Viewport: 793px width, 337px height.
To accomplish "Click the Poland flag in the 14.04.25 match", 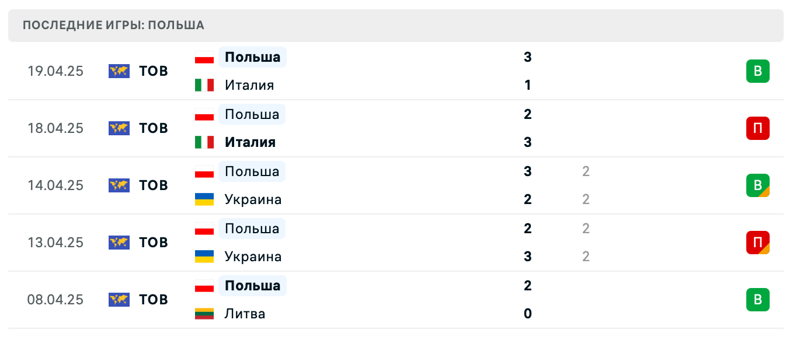I will tap(203, 171).
